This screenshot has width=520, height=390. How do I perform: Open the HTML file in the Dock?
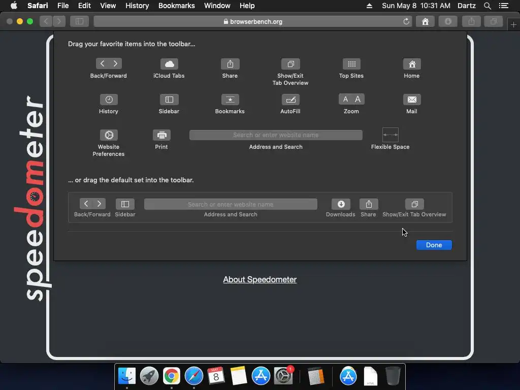tap(370, 376)
